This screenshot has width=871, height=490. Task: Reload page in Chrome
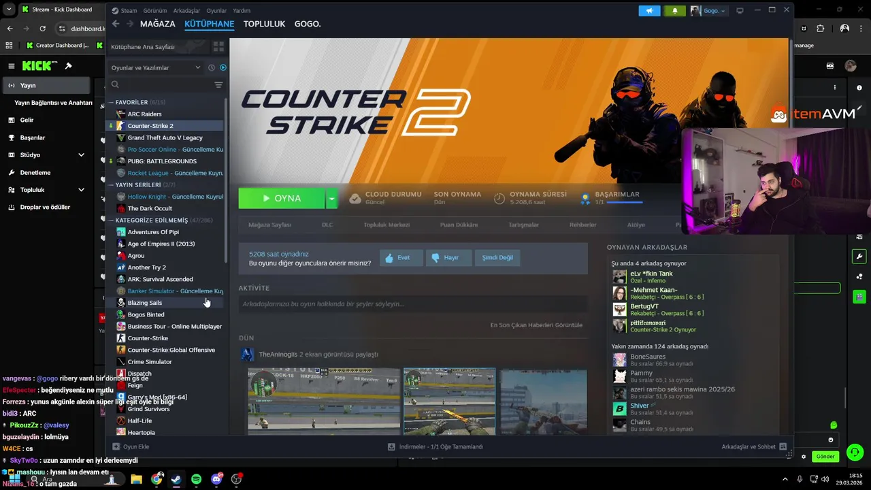pyautogui.click(x=42, y=29)
